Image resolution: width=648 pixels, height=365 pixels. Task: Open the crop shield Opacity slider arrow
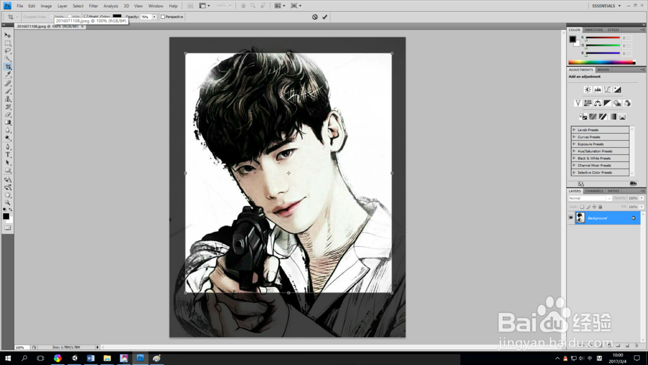(x=155, y=17)
